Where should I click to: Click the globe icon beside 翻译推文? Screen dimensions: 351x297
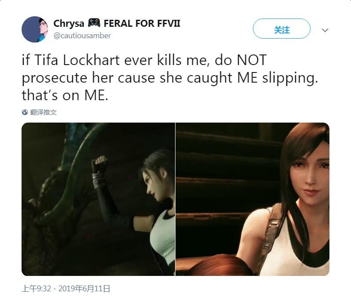(25, 112)
